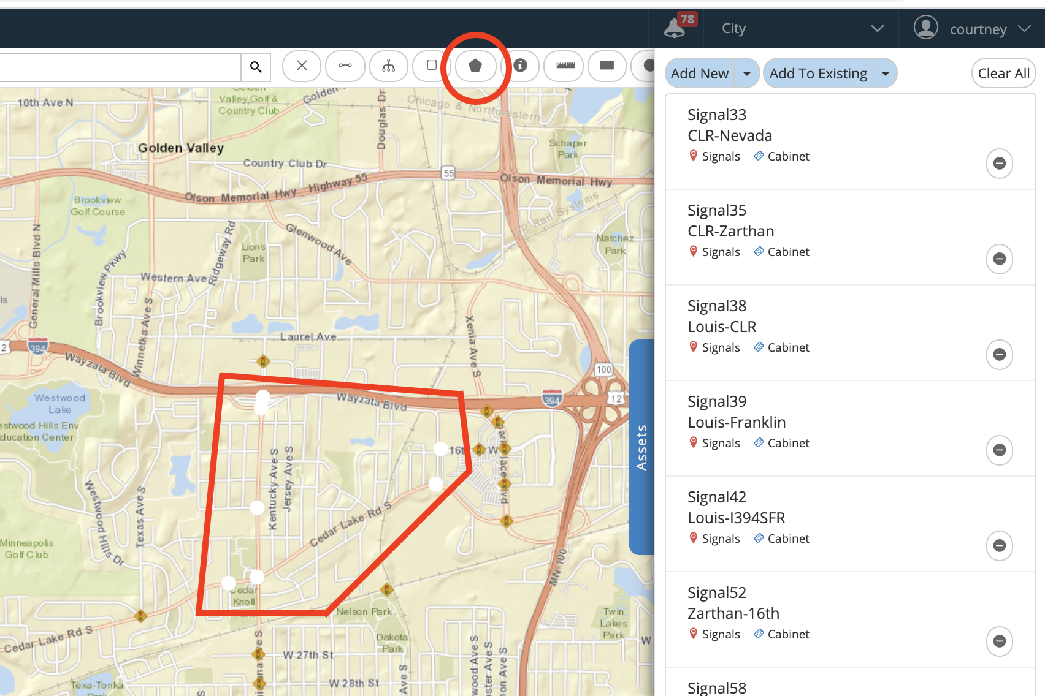This screenshot has width=1045, height=696.
Task: Click the Clear All button
Action: point(1004,74)
